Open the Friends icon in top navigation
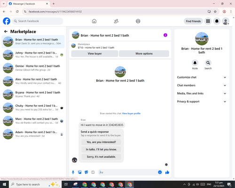The image size is (235, 188). point(116,21)
